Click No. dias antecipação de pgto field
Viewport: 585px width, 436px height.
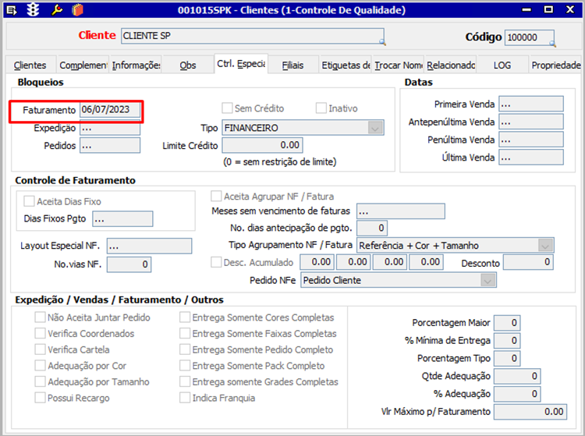372,228
